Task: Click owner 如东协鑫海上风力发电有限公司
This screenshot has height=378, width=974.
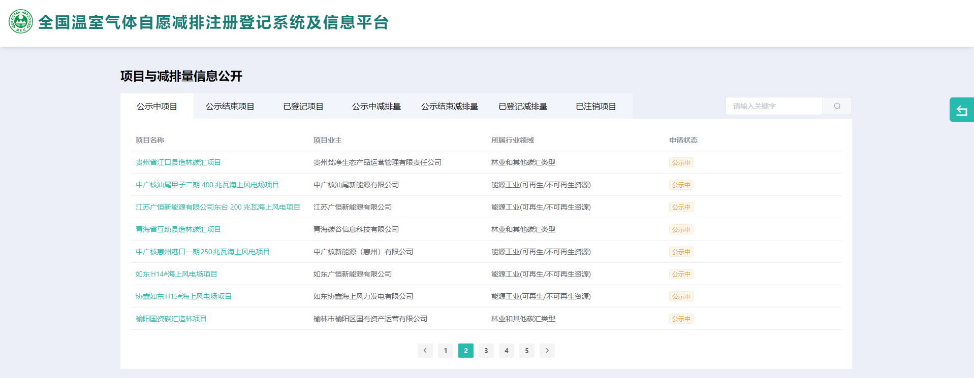Action: (363, 296)
